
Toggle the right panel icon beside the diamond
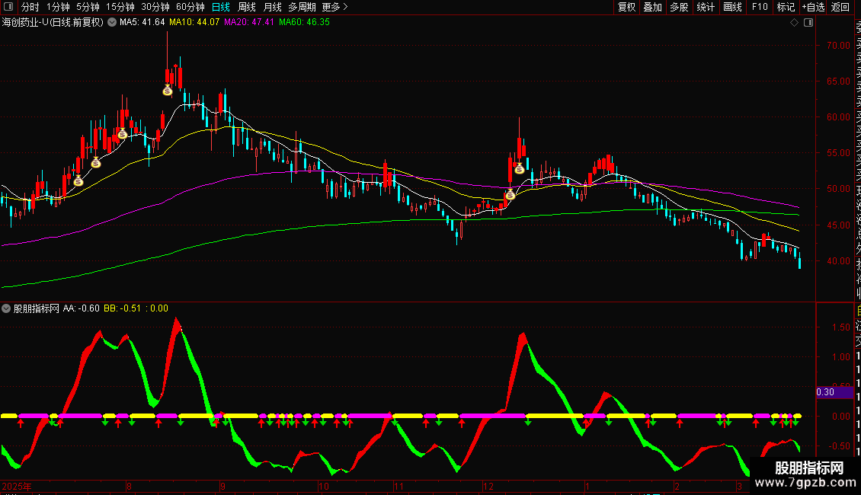pyautogui.click(x=808, y=23)
